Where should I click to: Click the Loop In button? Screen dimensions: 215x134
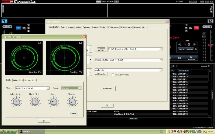(x=182, y=49)
